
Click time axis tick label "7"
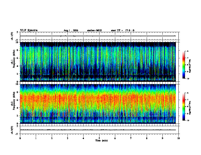131,138
